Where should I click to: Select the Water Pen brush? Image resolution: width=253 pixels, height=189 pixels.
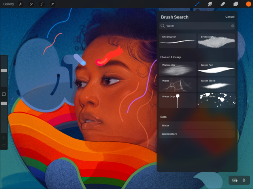pyautogui.click(x=216, y=69)
